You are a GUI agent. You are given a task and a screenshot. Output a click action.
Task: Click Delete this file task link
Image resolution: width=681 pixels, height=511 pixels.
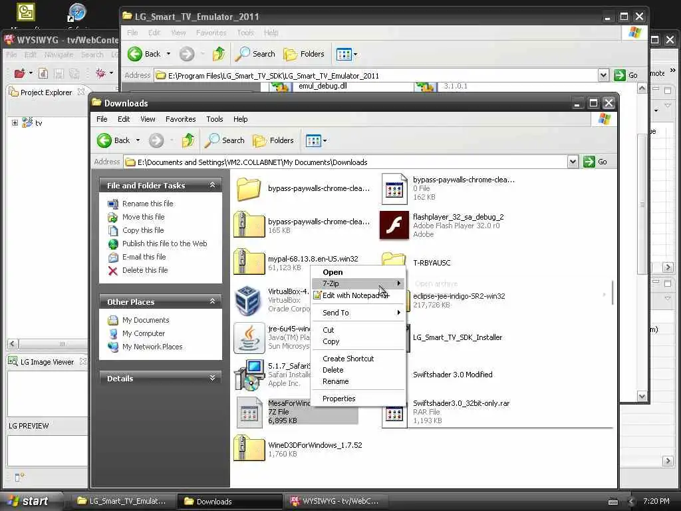coord(144,270)
